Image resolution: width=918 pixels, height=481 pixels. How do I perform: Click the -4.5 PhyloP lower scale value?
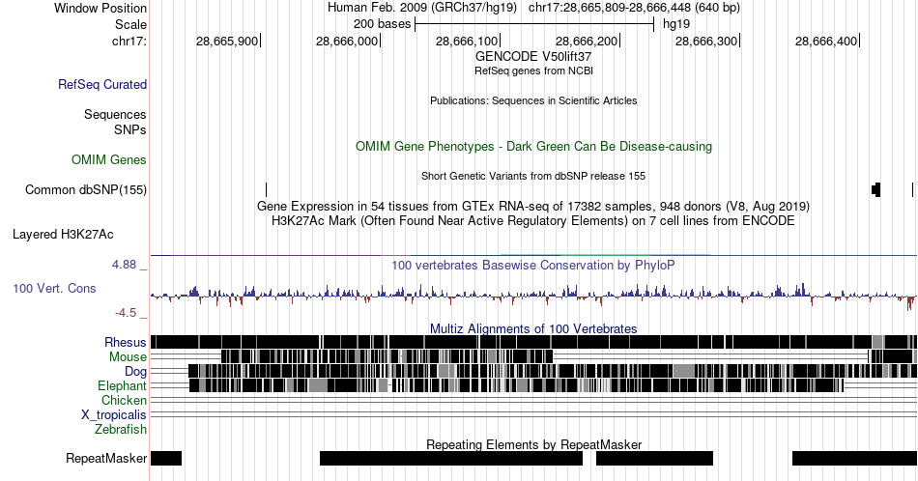[126, 313]
